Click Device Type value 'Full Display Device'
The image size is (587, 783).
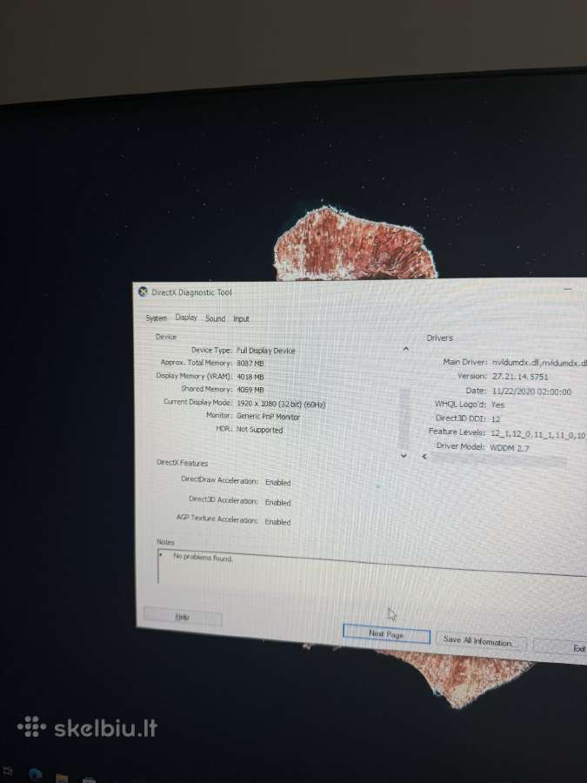(x=265, y=351)
